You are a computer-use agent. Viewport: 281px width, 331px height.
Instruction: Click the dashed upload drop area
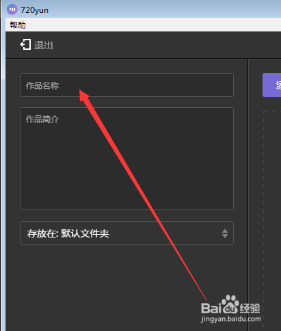coord(272,220)
